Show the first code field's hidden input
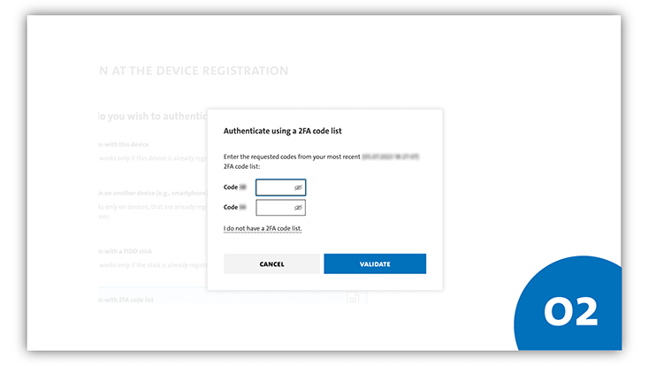 click(x=298, y=187)
